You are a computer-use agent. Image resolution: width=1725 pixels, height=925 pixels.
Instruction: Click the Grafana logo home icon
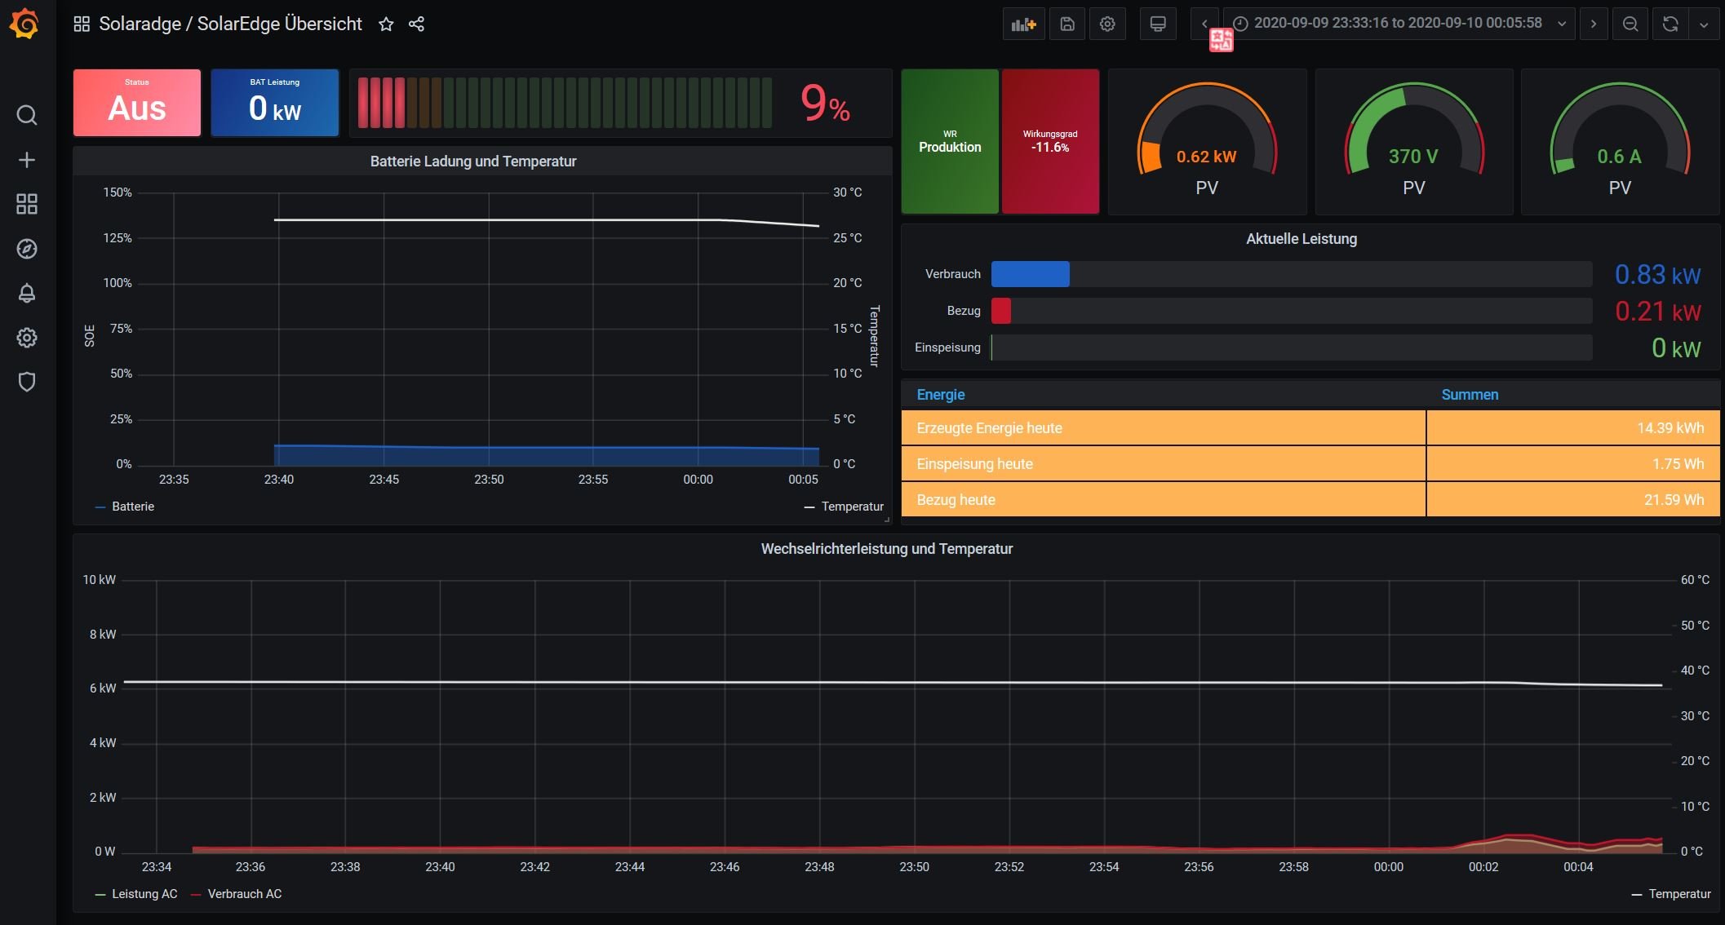[x=25, y=24]
